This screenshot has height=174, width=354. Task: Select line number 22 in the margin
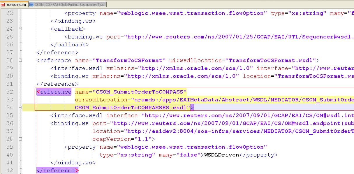(x=10, y=13)
